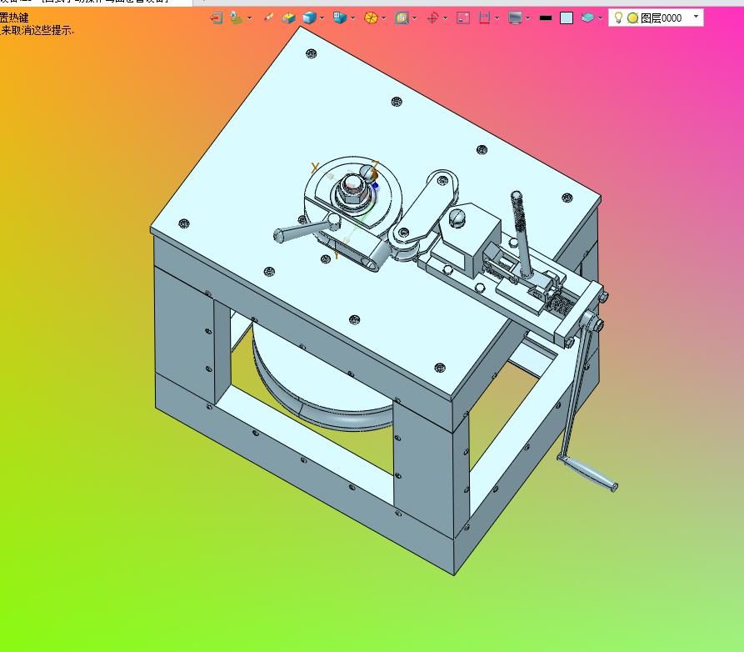Screen dimensions: 744x652
Task: Click the red crosshair target icon
Action: tap(432, 18)
